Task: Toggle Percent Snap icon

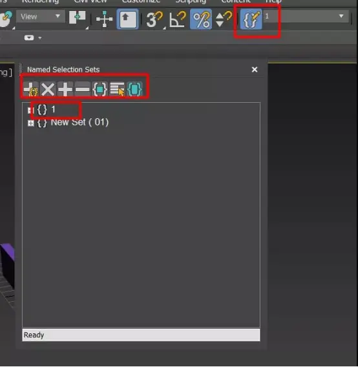Action: pyautogui.click(x=201, y=19)
